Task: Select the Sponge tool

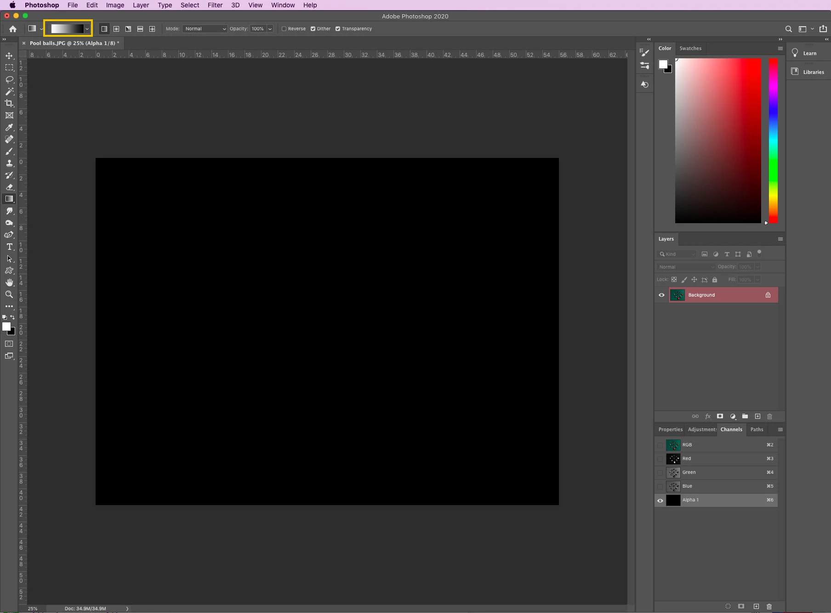Action: (x=9, y=223)
